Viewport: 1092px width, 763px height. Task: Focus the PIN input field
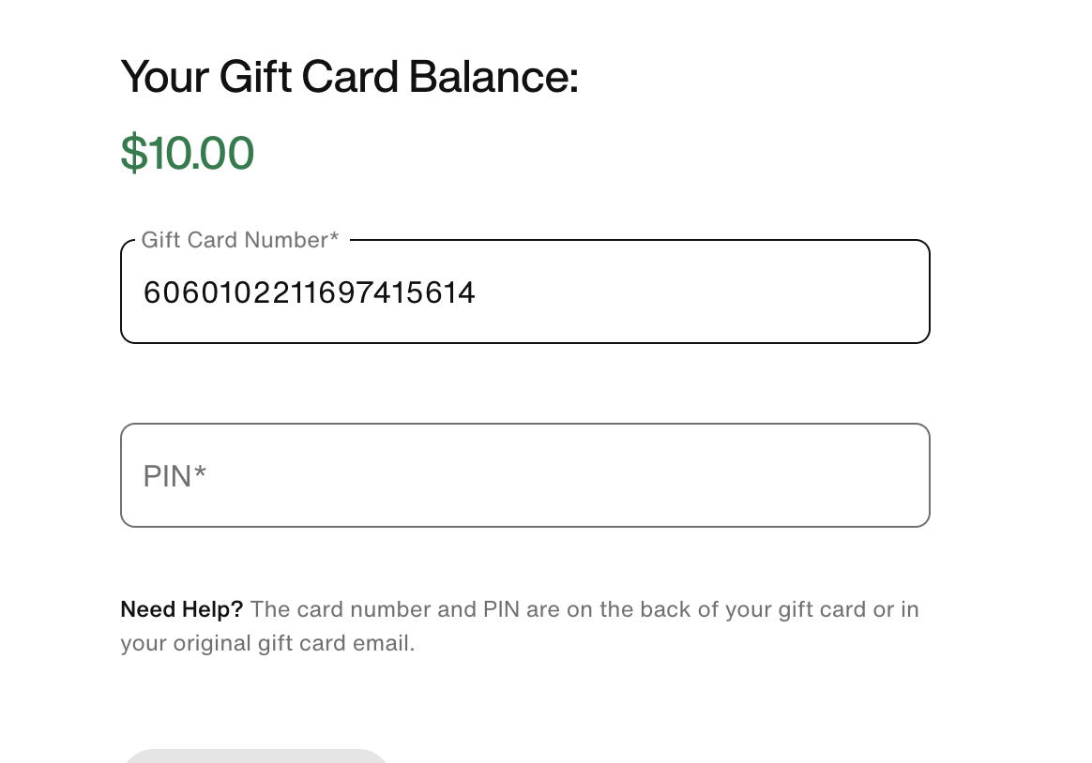pyautogui.click(x=525, y=475)
